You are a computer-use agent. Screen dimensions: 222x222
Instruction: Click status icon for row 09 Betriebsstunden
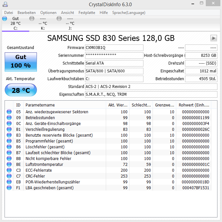(x=9, y=117)
